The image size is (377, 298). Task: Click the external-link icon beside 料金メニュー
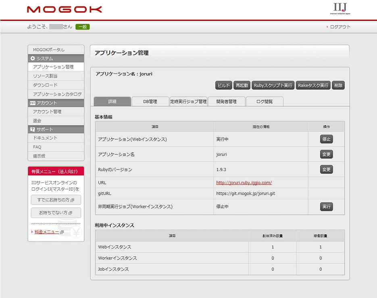(x=62, y=232)
